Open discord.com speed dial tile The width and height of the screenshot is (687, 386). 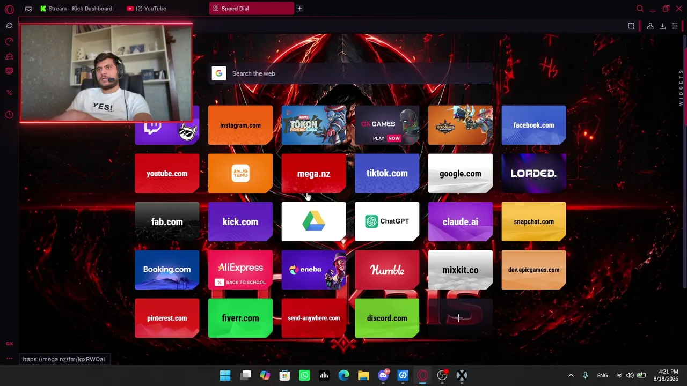[x=387, y=318]
